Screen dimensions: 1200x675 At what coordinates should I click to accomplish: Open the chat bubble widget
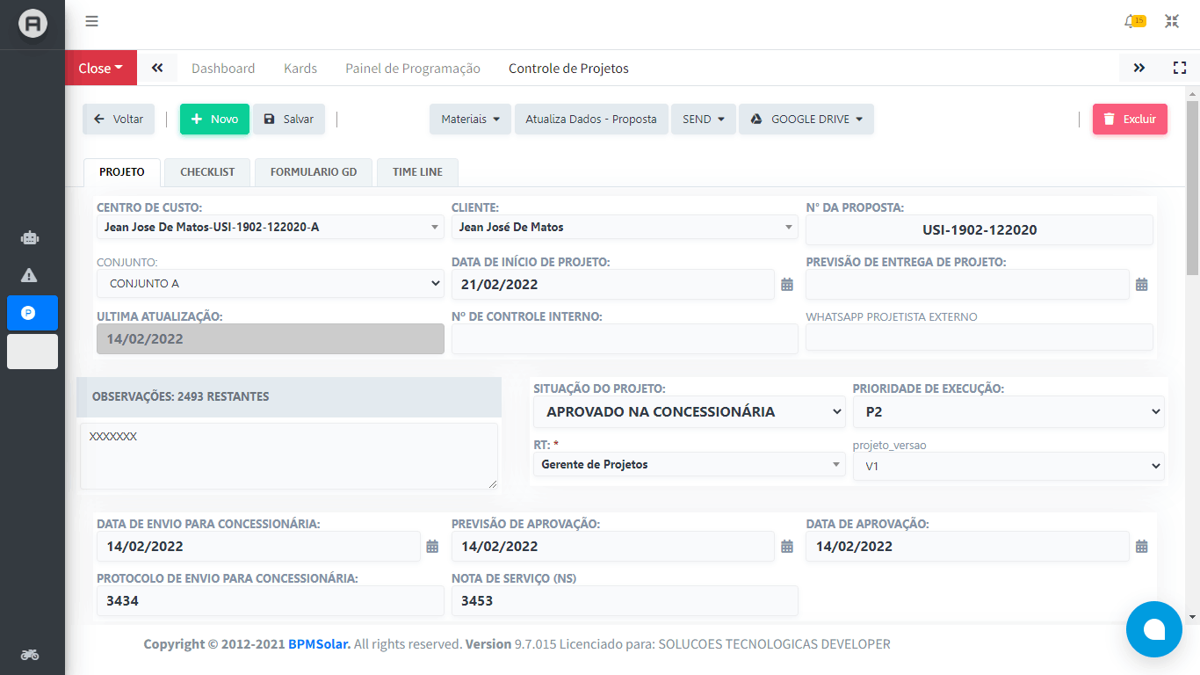coord(1153,629)
